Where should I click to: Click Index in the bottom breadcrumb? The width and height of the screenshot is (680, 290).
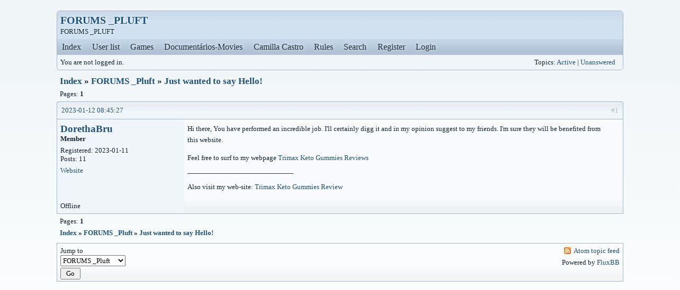click(x=68, y=233)
